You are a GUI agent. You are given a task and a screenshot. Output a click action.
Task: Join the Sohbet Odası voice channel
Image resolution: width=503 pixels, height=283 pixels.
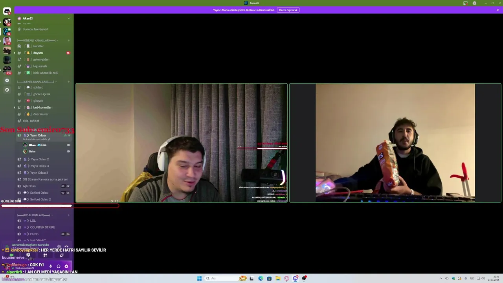click(x=44, y=193)
